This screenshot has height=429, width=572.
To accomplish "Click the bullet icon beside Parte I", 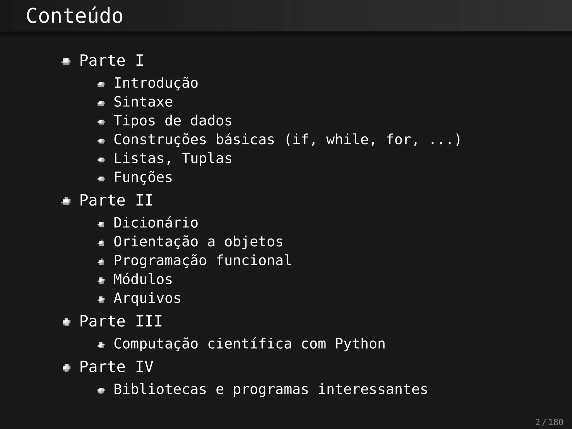I will click(x=66, y=61).
